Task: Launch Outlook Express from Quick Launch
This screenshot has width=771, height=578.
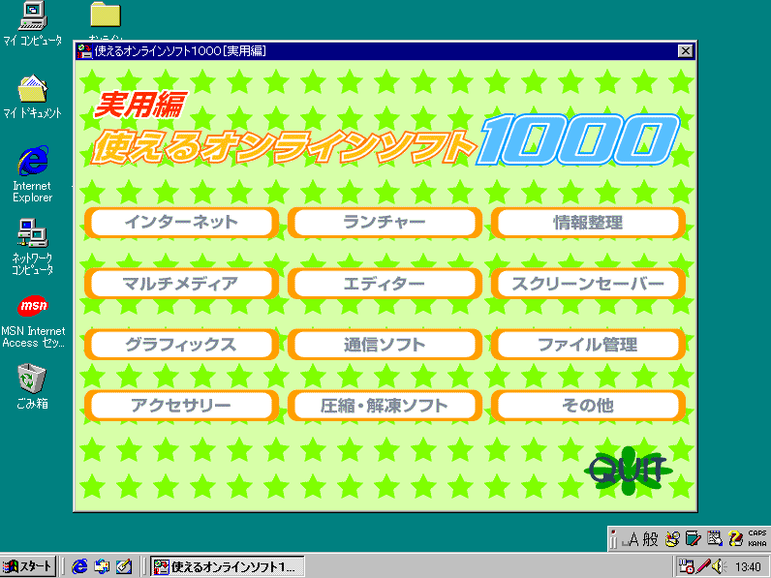Action: [102, 566]
